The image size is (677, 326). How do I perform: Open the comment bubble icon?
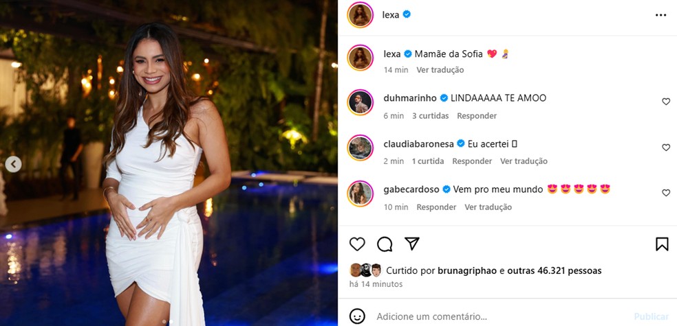tap(385, 244)
